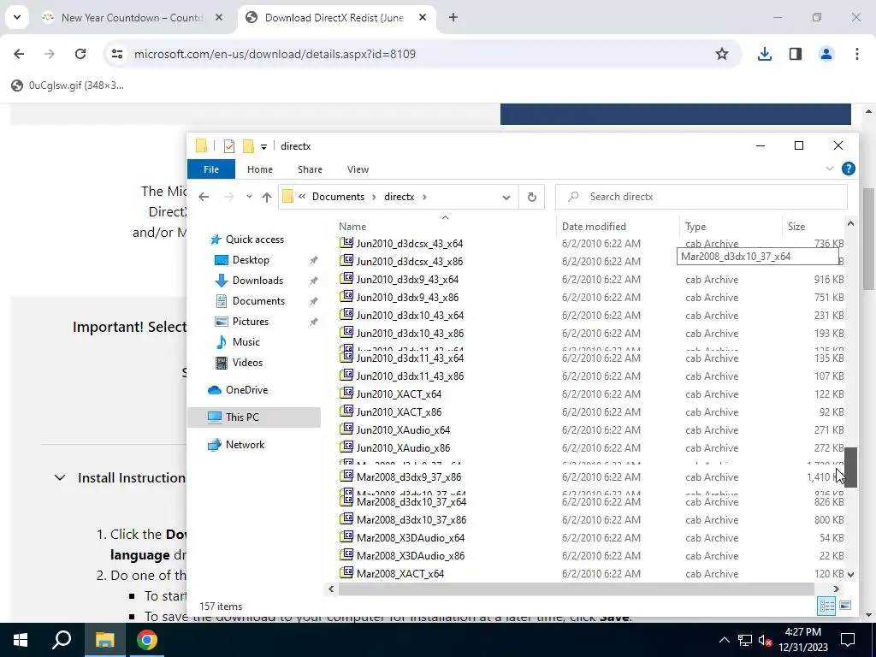Select the Download DirectX Redist tab
Screen dimensions: 876x657
point(334,18)
